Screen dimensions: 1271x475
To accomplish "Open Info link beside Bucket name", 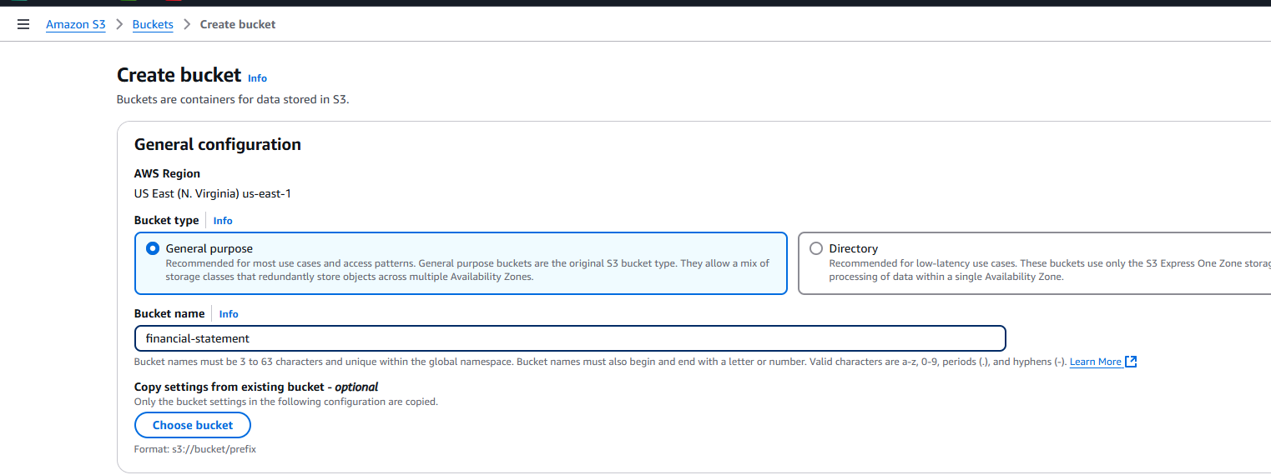I will 229,314.
